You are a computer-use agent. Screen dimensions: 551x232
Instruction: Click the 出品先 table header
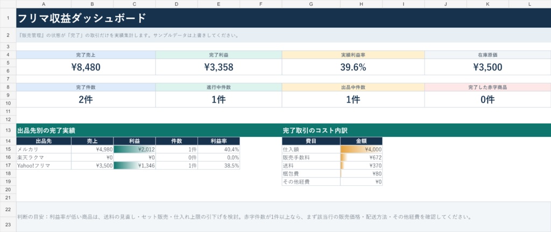pos(44,141)
